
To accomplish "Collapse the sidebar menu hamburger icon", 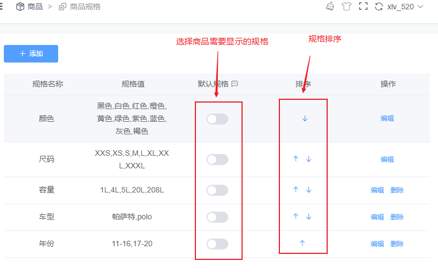I will pyautogui.click(x=1, y=7).
